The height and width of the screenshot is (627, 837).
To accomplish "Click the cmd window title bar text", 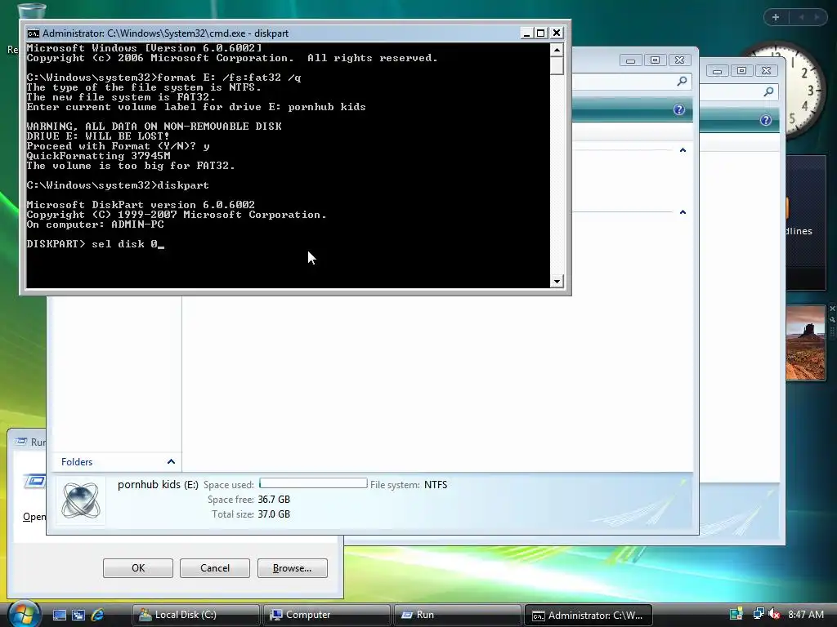I will point(165,33).
